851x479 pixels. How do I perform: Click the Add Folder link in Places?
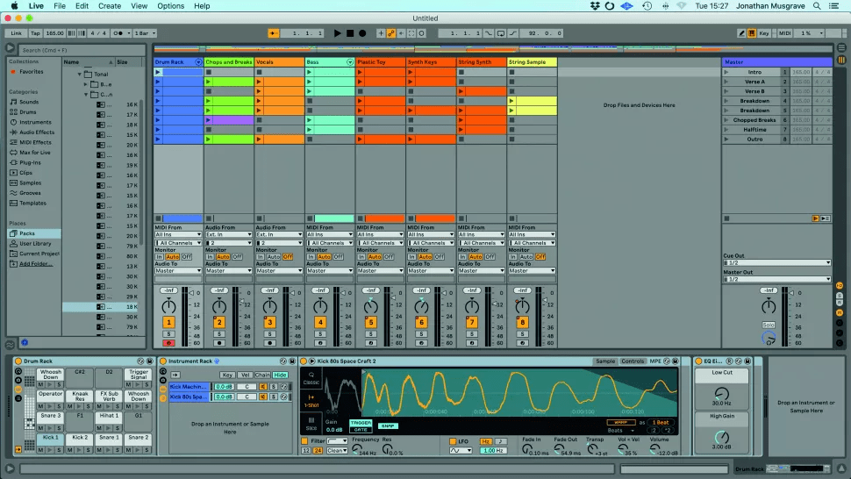[x=36, y=263]
